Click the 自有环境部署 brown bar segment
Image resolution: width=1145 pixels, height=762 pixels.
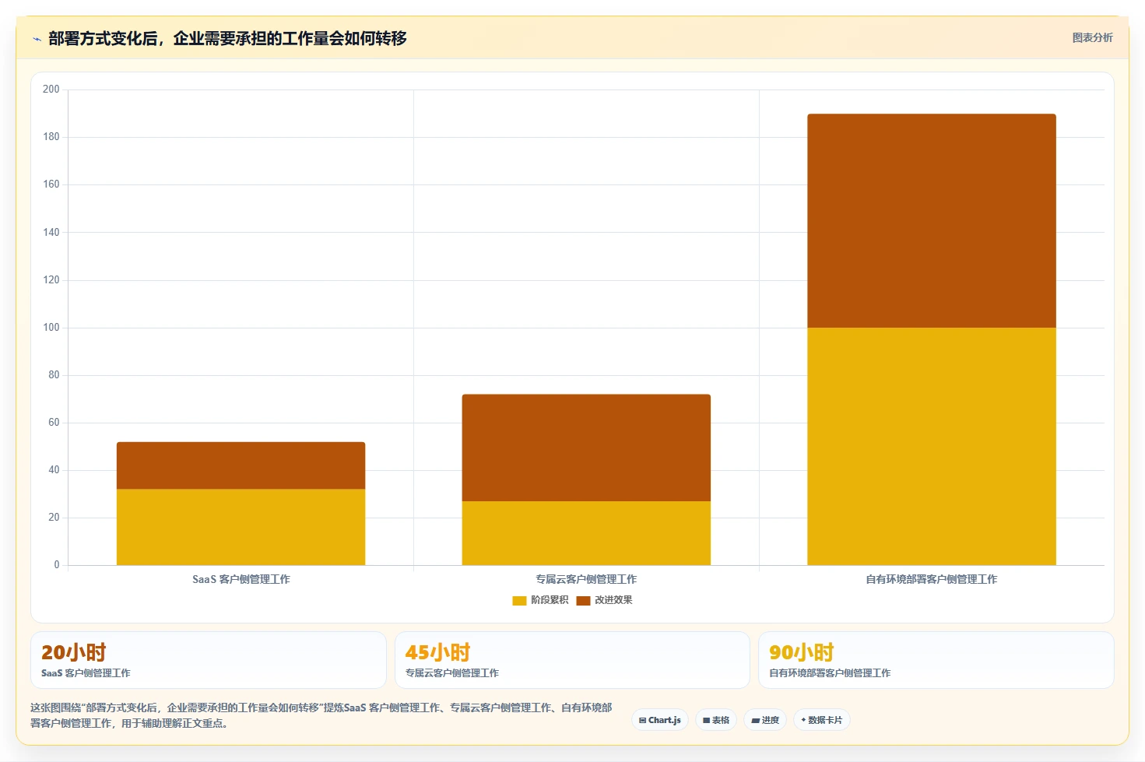point(932,221)
